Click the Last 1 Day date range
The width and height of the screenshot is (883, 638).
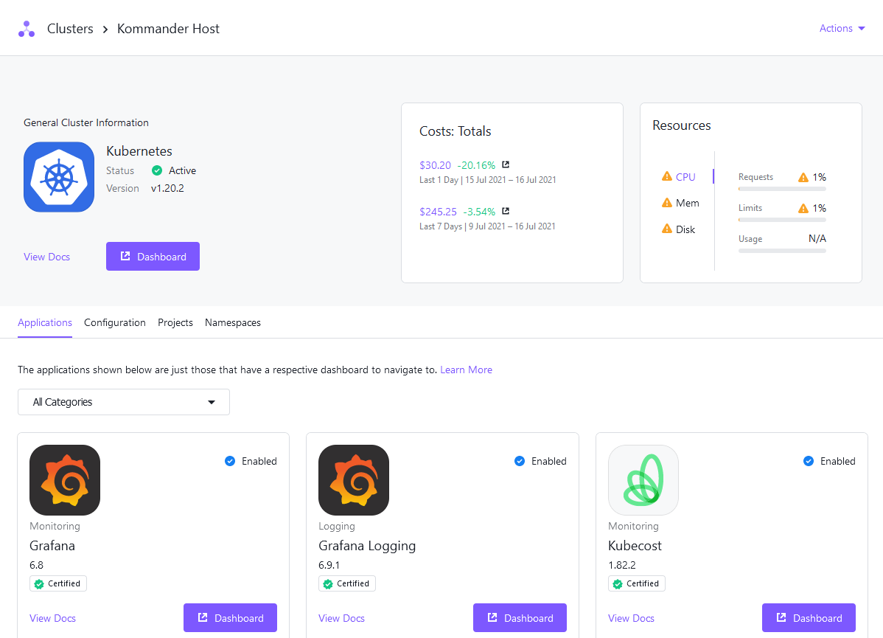pos(488,180)
